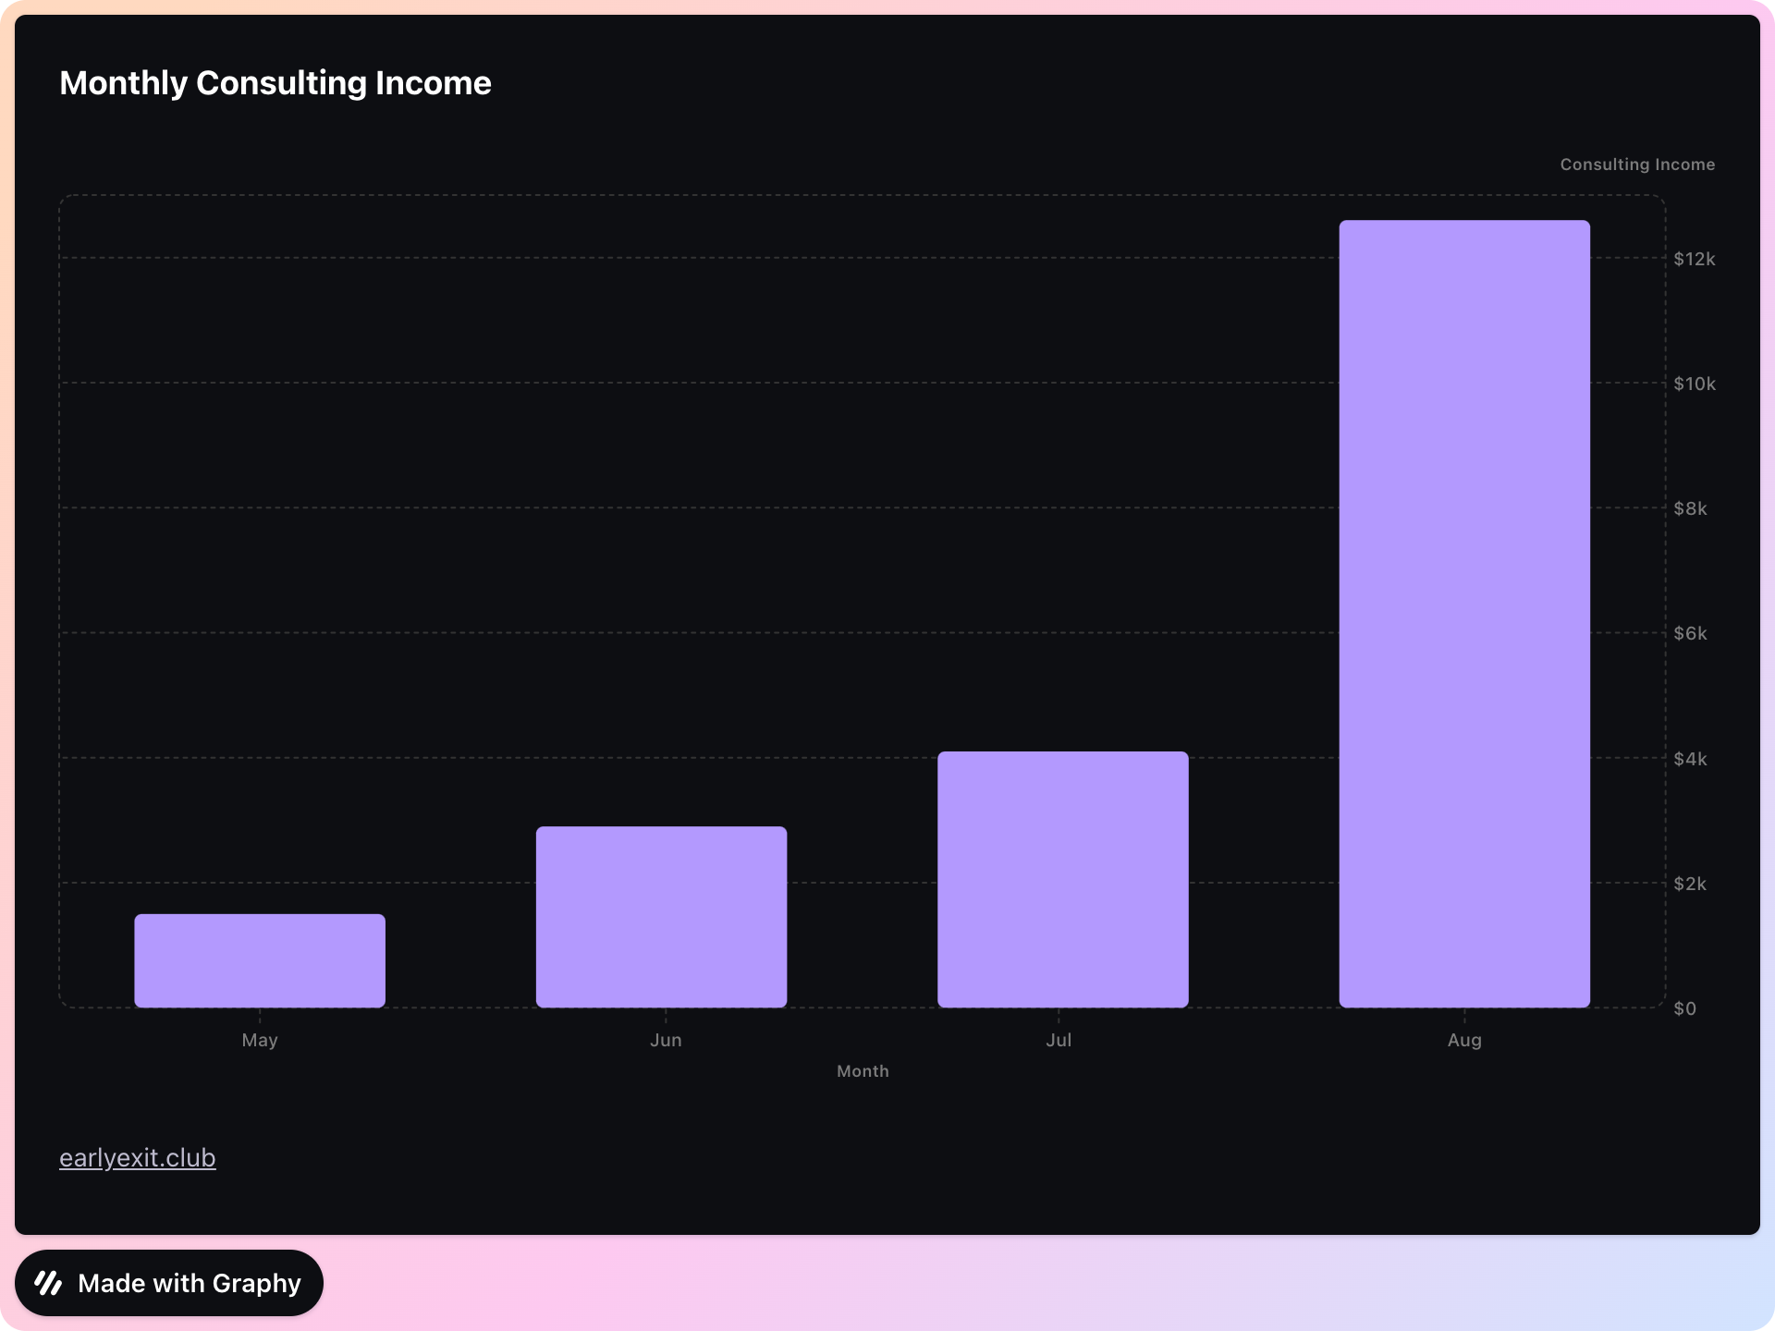Screen dimensions: 1775x1331
Task: Click the Consulting Income axis label
Action: coord(1636,165)
